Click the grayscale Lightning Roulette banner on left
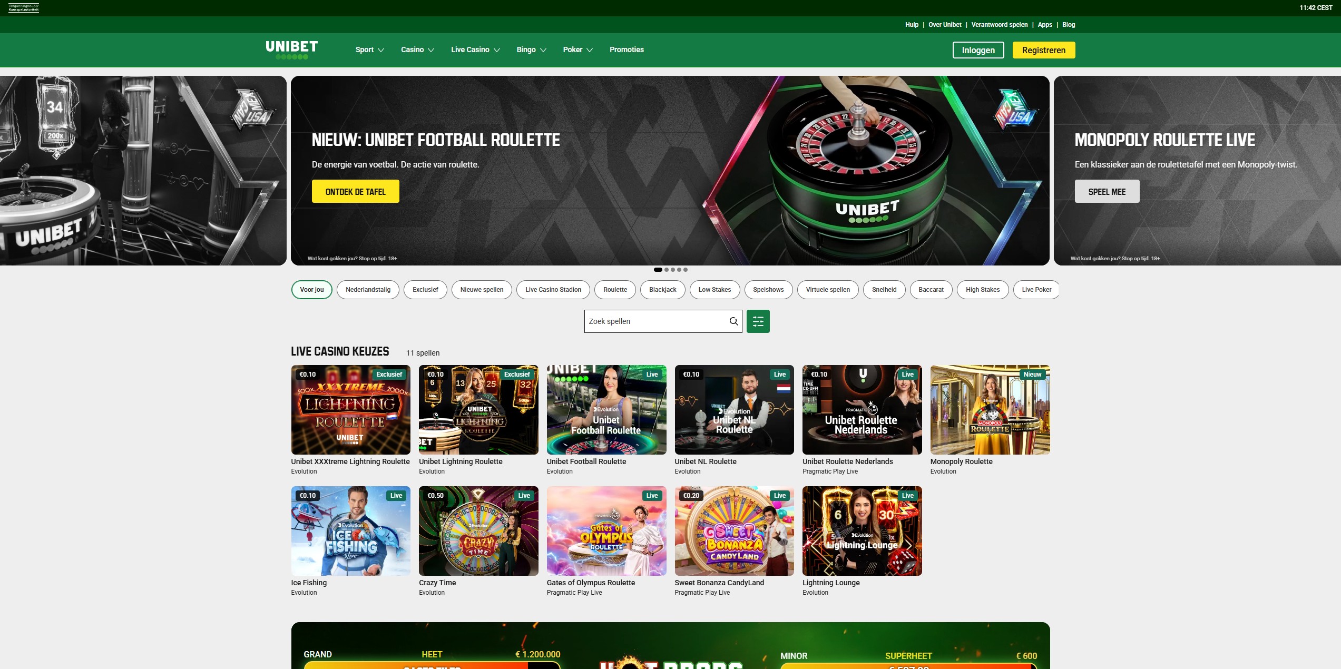The image size is (1341, 669). click(143, 171)
